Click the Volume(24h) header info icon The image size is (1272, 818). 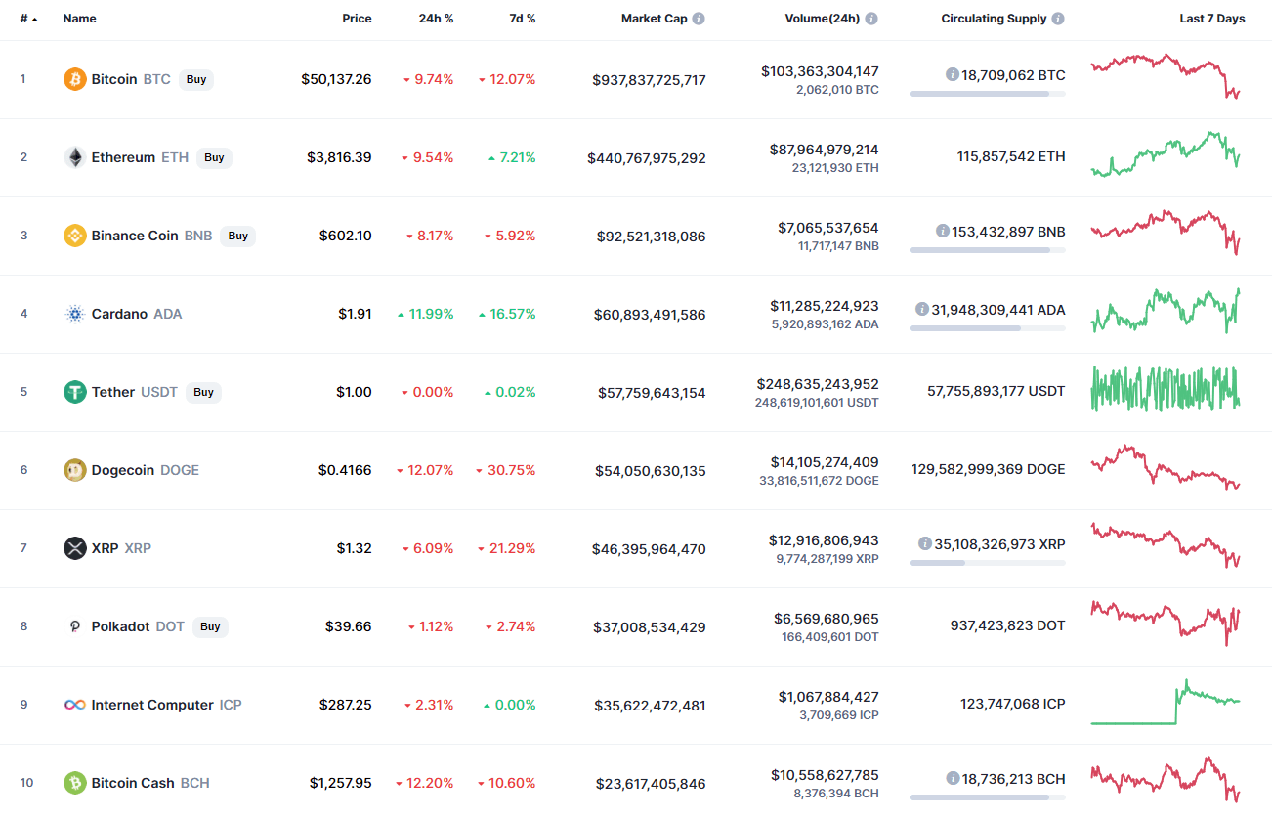tap(871, 19)
